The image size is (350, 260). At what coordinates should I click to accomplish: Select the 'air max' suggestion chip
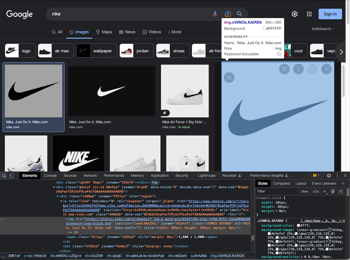[56, 51]
